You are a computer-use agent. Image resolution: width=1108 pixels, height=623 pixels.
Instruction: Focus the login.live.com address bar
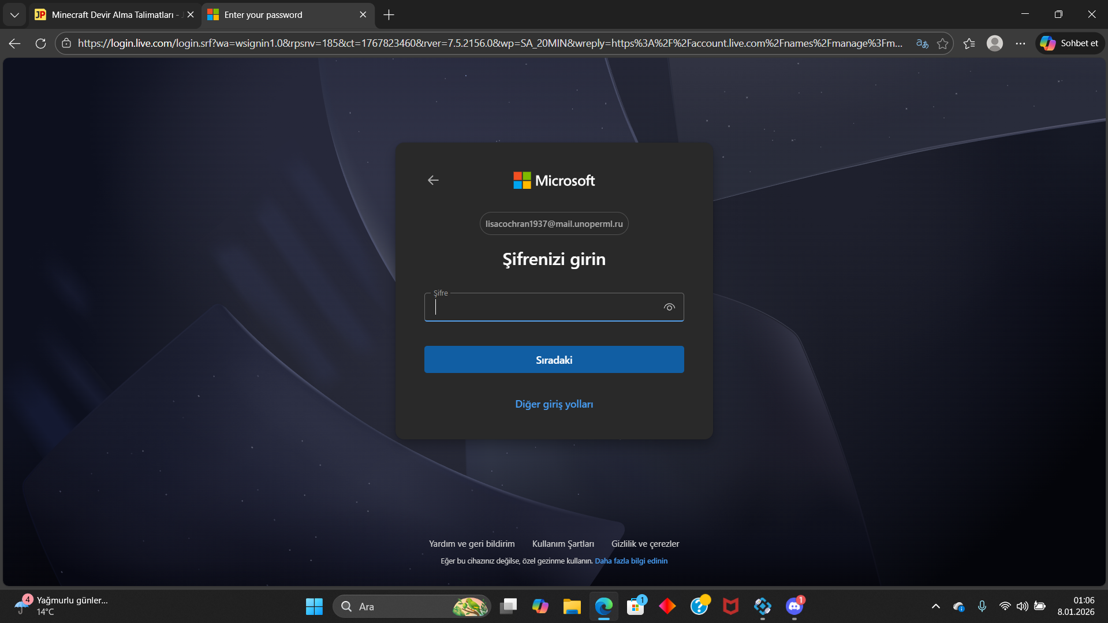pos(490,43)
